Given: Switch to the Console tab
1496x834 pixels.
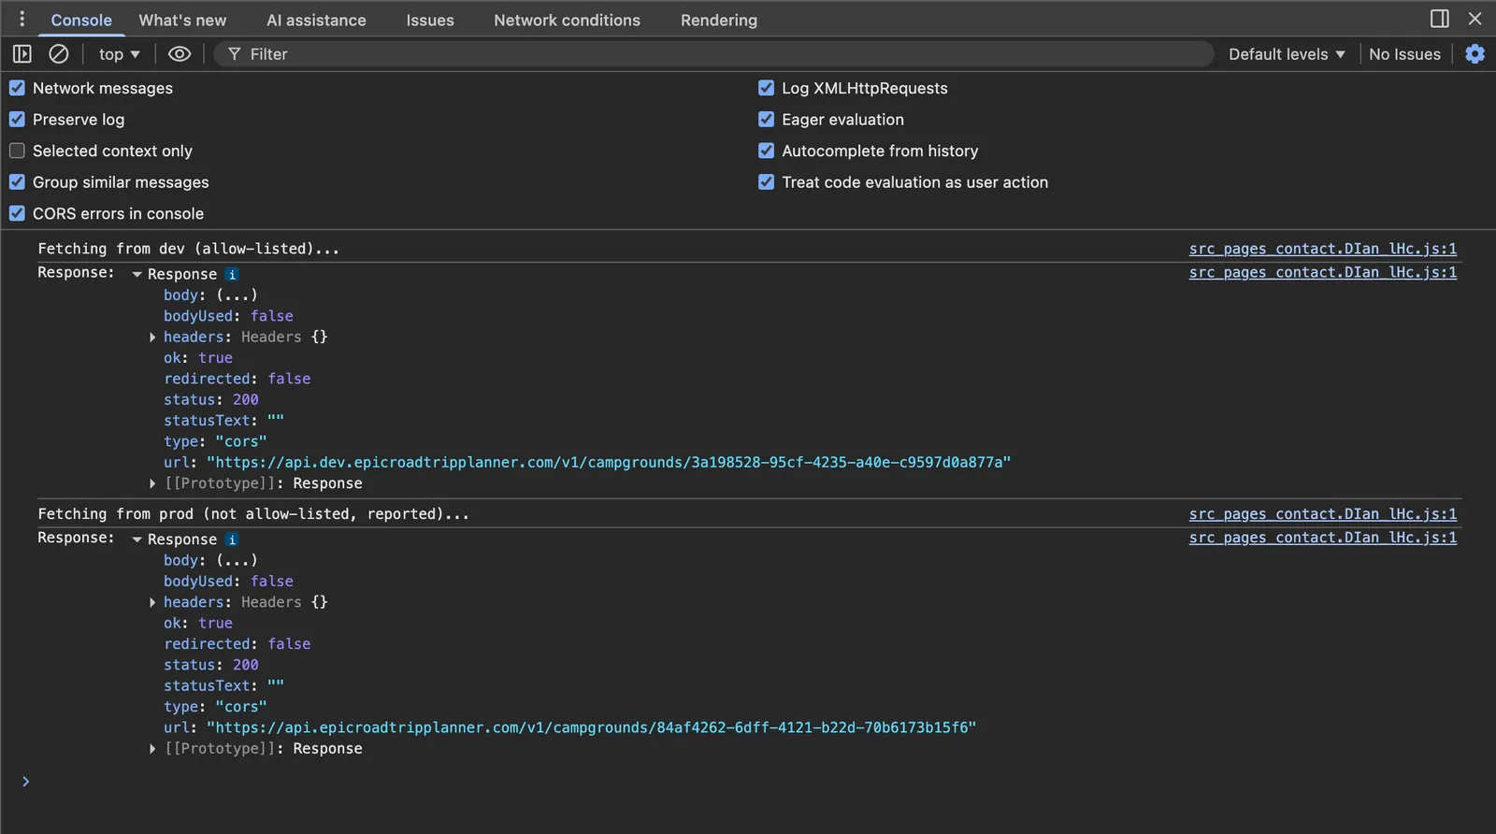Looking at the screenshot, I should (x=81, y=20).
